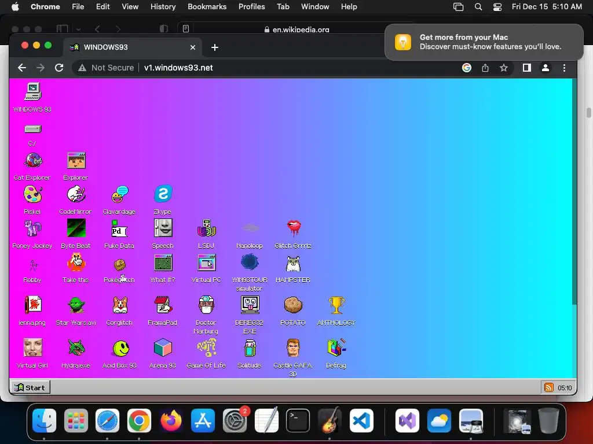Click the Get more from your Mac notification
This screenshot has width=593, height=444.
pyautogui.click(x=484, y=42)
